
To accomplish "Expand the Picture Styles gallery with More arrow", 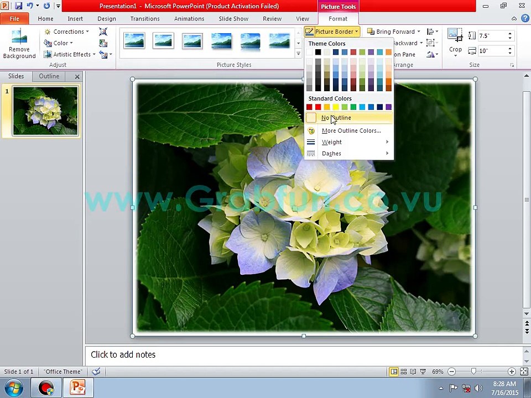I will coord(298,54).
